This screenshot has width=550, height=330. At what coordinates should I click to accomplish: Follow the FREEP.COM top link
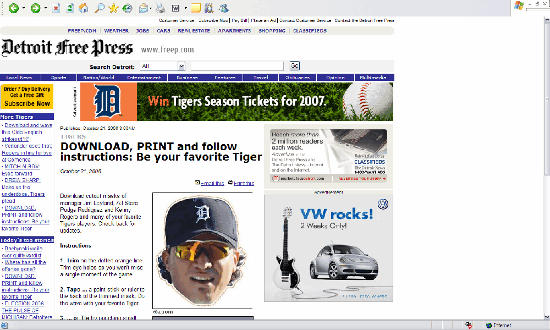click(x=82, y=31)
